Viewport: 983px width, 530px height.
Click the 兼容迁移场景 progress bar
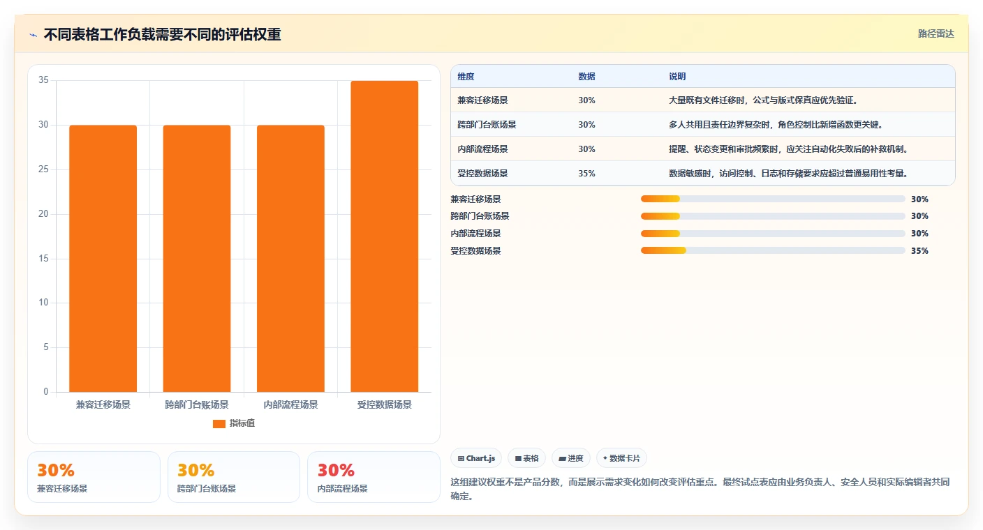pos(773,199)
